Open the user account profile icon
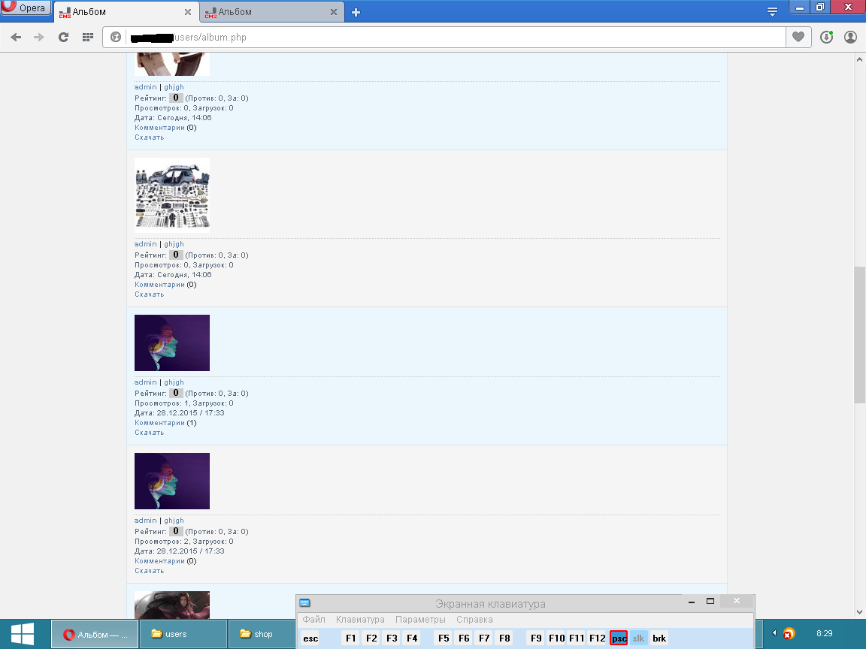Viewport: 866px width, 649px height. click(x=850, y=37)
